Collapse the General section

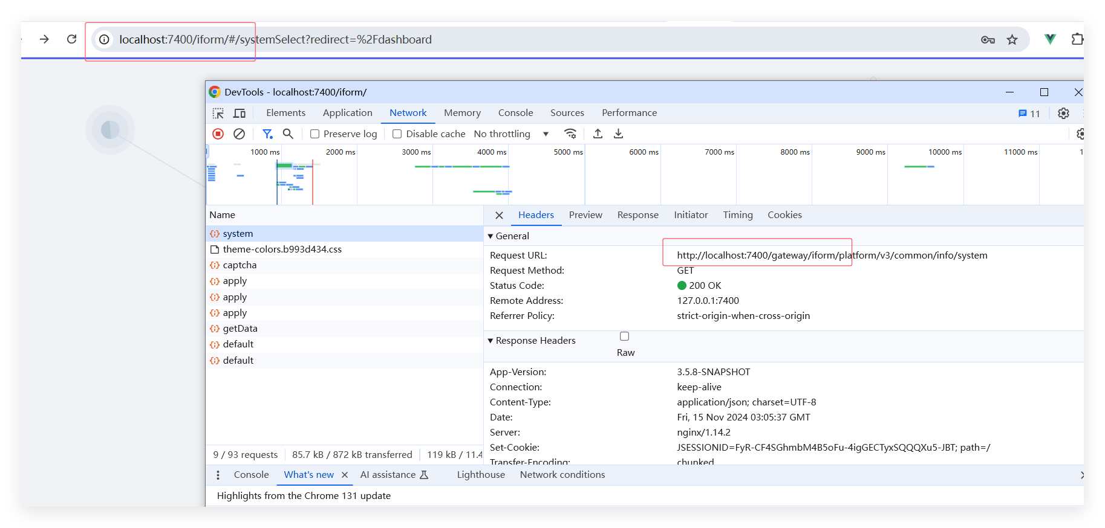tap(491, 236)
